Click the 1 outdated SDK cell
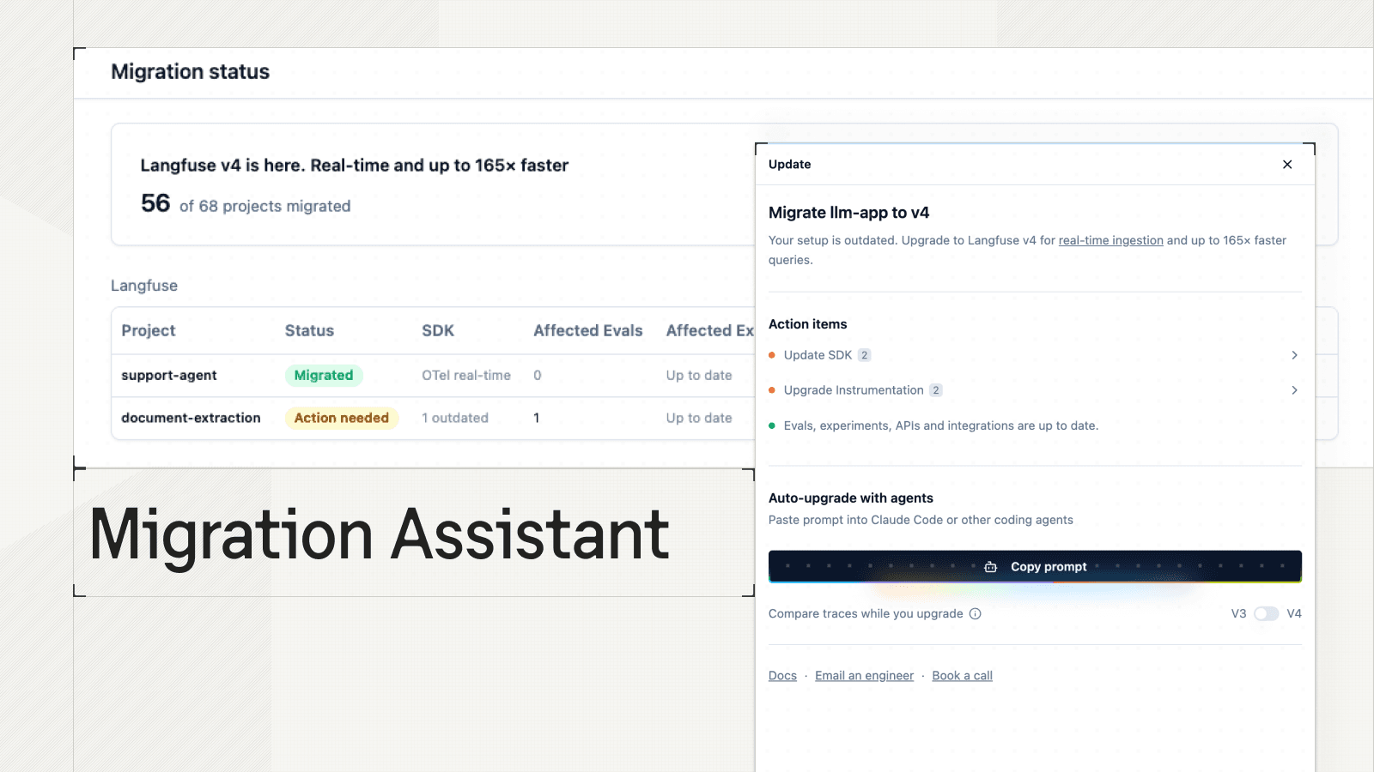This screenshot has width=1374, height=772. point(455,418)
